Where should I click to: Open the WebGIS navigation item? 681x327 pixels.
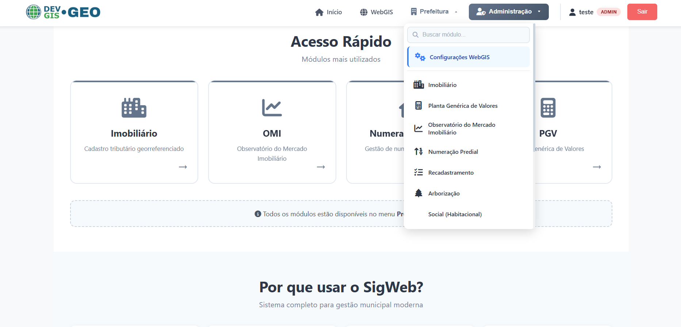click(x=376, y=12)
